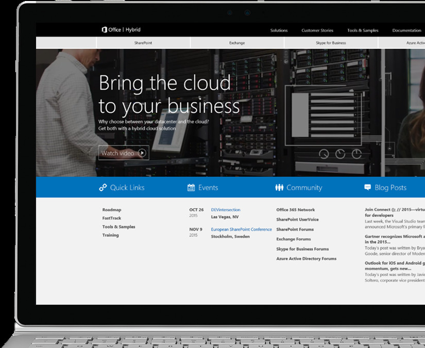Viewport: 425px width, 348px height.
Task: Click the NOV 9 event date
Action: pos(196,229)
